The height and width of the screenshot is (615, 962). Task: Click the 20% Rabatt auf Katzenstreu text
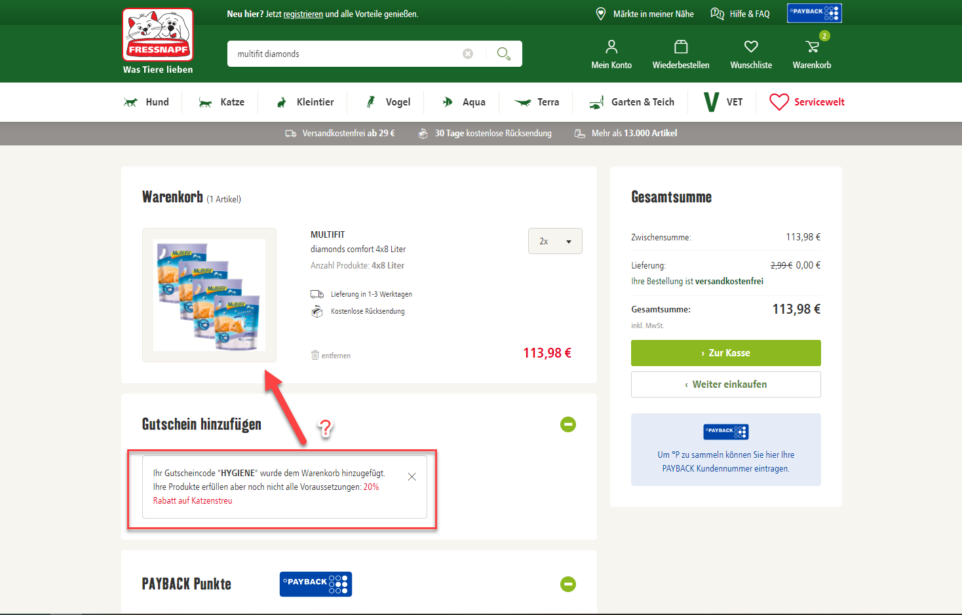pos(266,494)
